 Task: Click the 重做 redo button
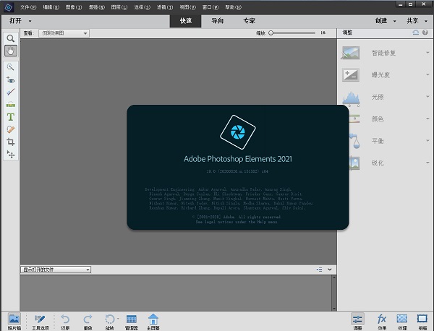[x=88, y=322]
